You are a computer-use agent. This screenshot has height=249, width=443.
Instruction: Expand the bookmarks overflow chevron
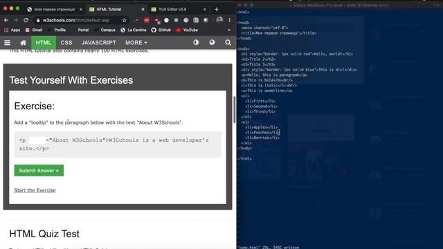pos(229,30)
